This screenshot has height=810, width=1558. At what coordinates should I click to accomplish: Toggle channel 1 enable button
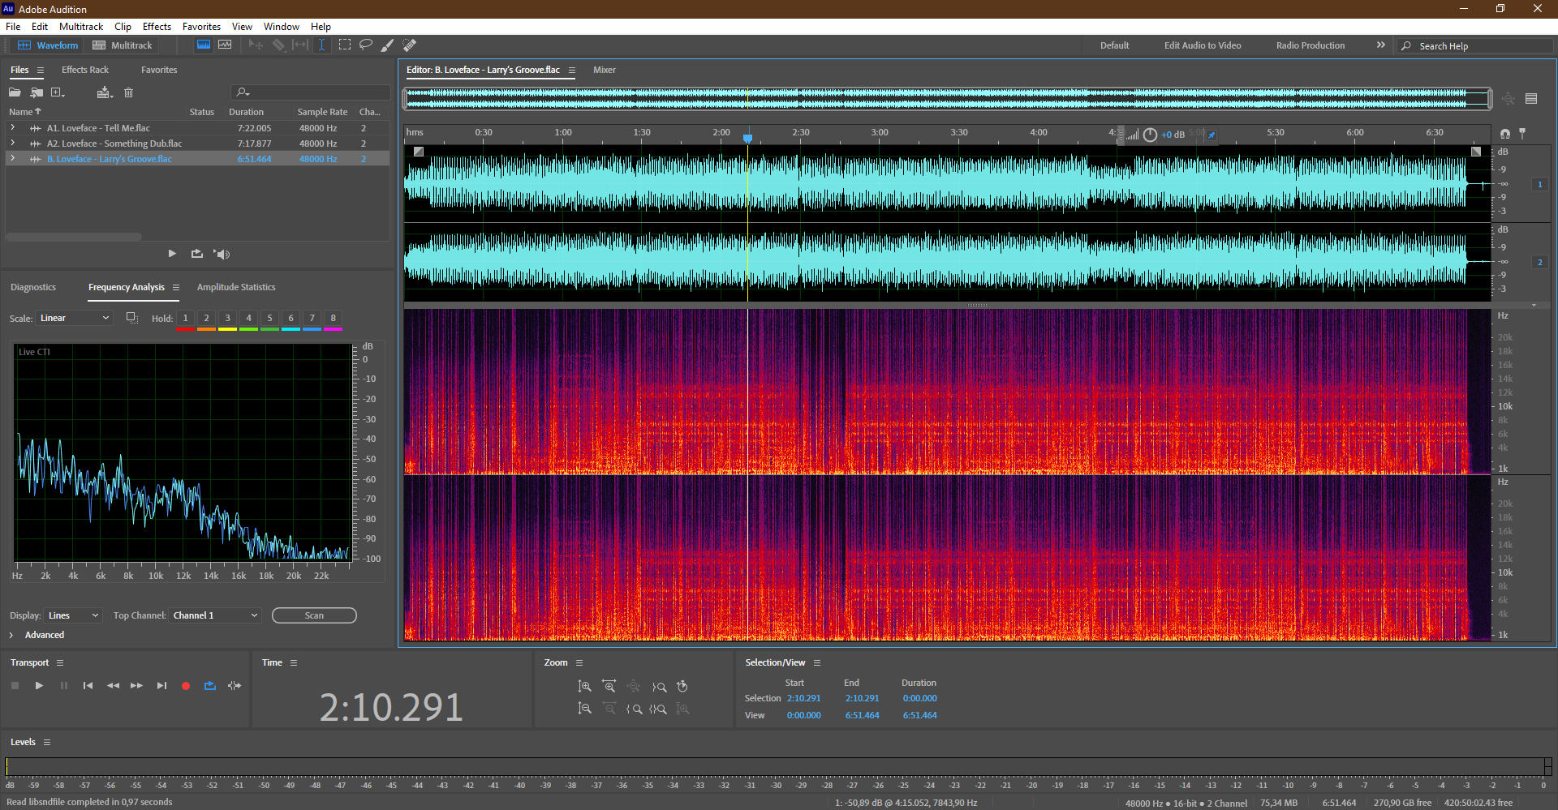1539,184
